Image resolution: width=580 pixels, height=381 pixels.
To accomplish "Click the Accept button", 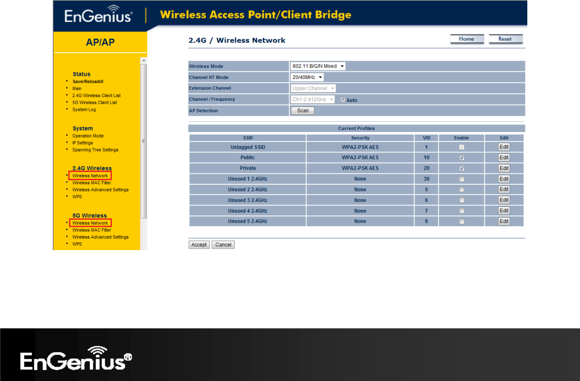I will 199,245.
